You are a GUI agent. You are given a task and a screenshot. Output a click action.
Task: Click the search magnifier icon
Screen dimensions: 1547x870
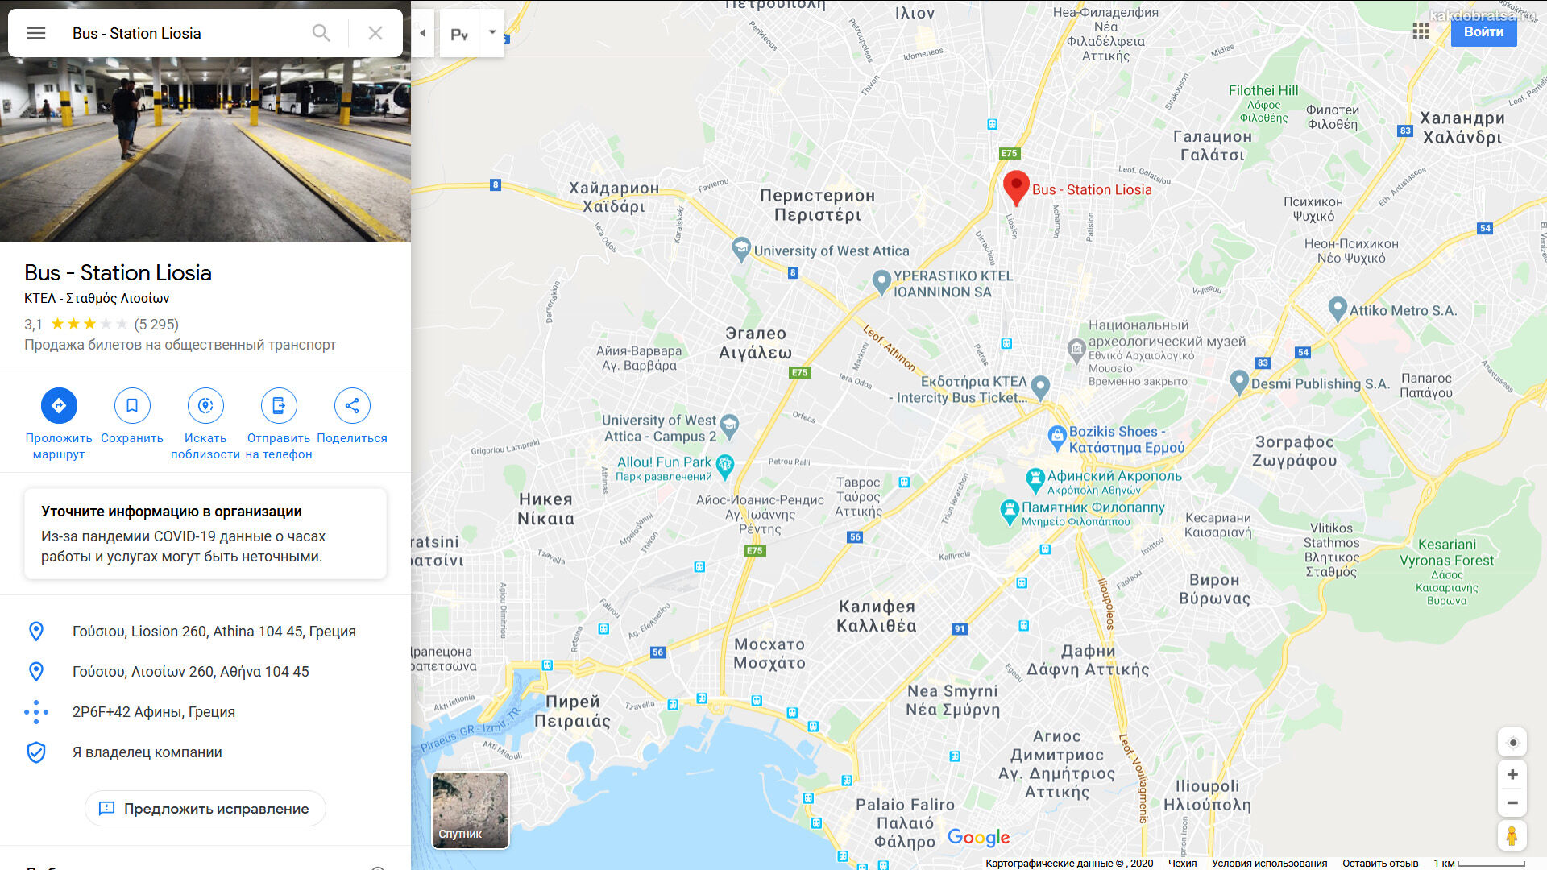(x=321, y=33)
